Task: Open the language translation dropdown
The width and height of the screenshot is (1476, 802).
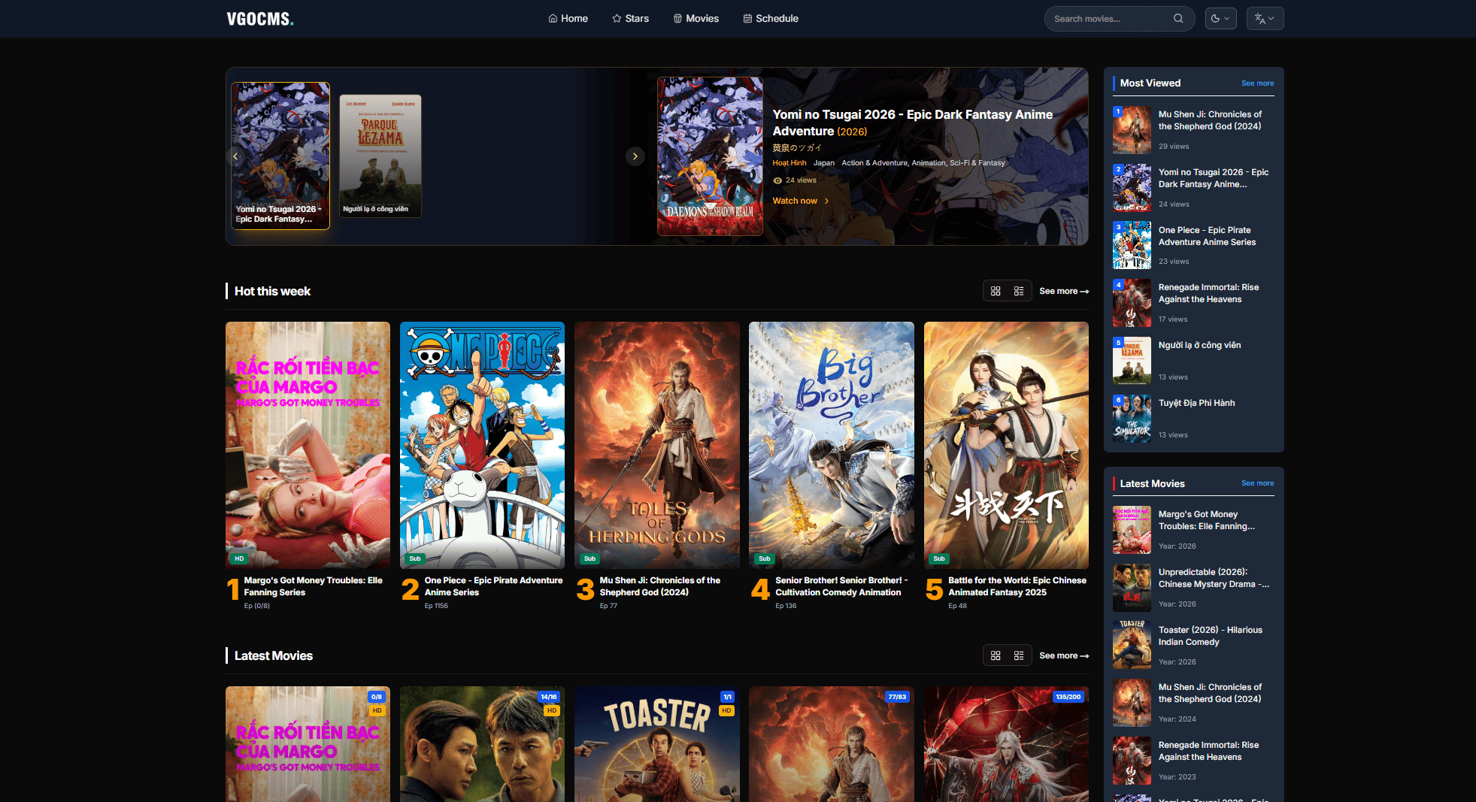Action: click(x=1265, y=19)
